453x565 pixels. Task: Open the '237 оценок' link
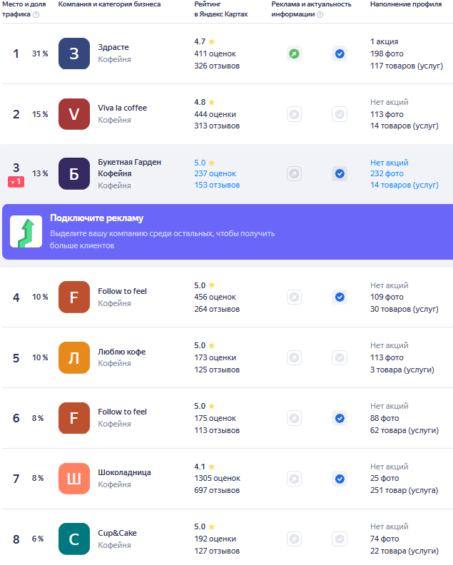pos(215,173)
